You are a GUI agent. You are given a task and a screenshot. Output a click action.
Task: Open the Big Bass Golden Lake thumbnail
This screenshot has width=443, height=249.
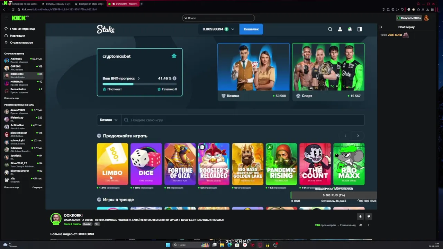[x=247, y=164]
